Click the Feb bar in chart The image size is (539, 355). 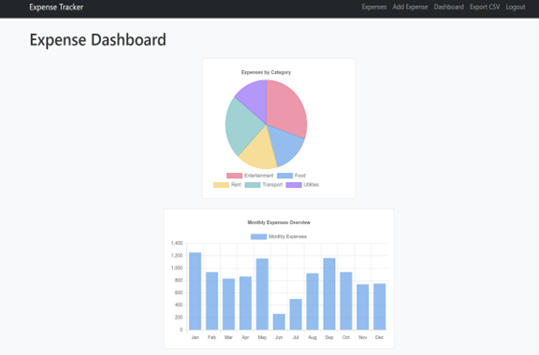211,301
